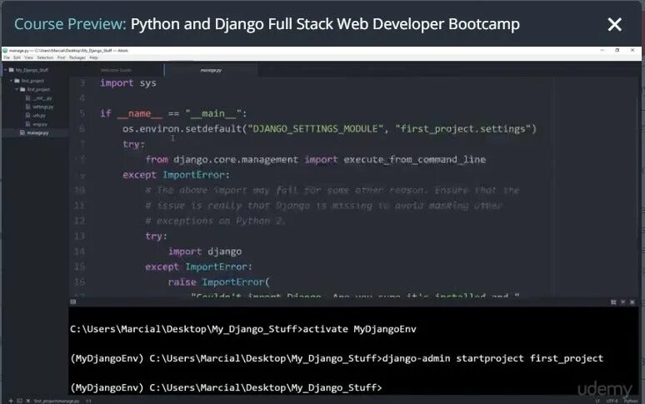Select the manage.py editor tab
The image size is (645, 404).
pyautogui.click(x=211, y=70)
